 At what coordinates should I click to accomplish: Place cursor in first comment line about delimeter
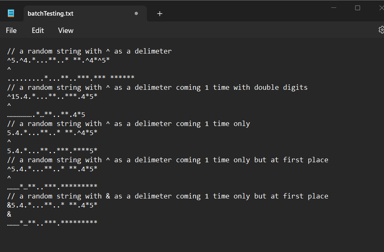pyautogui.click(x=89, y=51)
